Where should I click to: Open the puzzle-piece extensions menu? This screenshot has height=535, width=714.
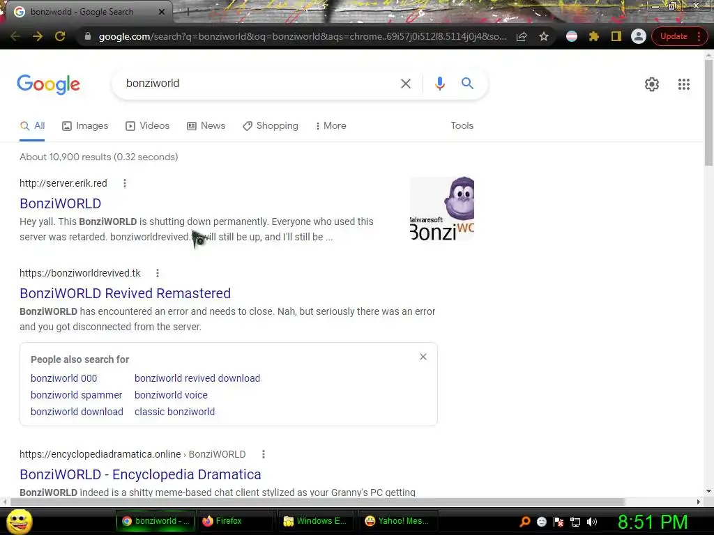coord(594,36)
